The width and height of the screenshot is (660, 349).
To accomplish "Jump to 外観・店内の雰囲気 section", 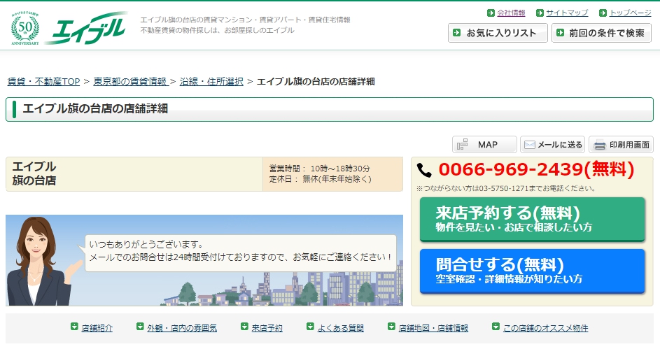I will tap(181, 328).
